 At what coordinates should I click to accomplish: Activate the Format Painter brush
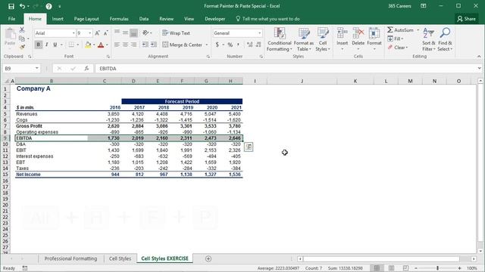click(x=22, y=47)
